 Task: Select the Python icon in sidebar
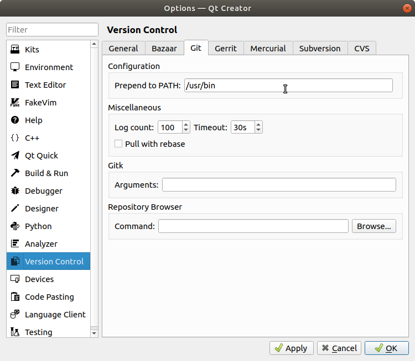(x=15, y=226)
